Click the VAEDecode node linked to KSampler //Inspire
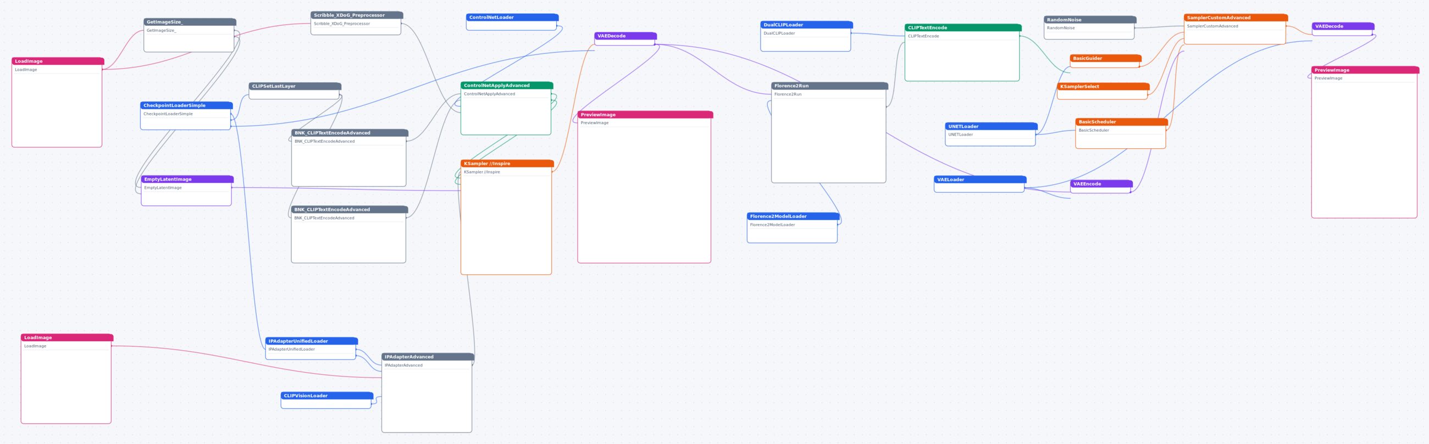1429x444 pixels. (625, 39)
